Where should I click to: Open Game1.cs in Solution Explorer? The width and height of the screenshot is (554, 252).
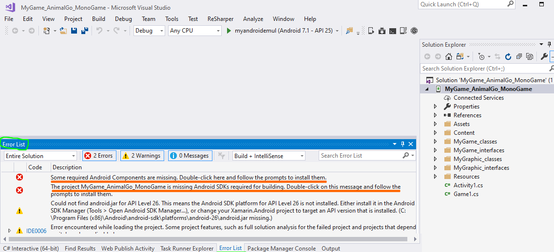click(x=465, y=194)
